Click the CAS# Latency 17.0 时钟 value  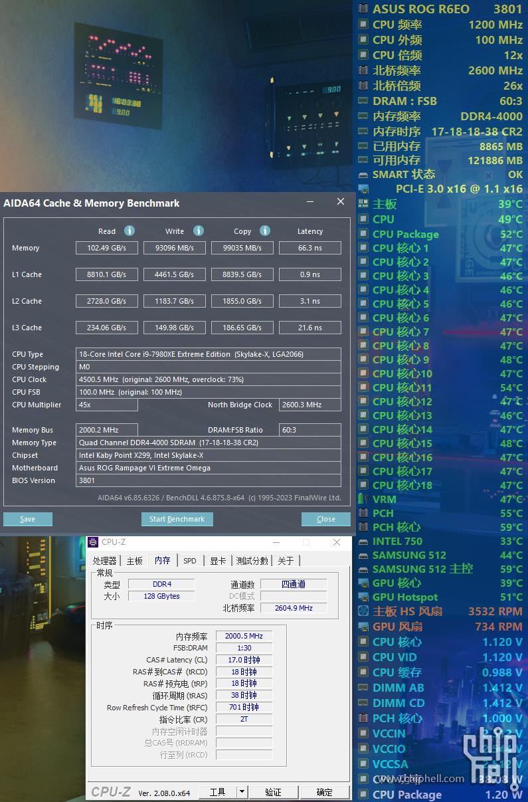click(244, 660)
